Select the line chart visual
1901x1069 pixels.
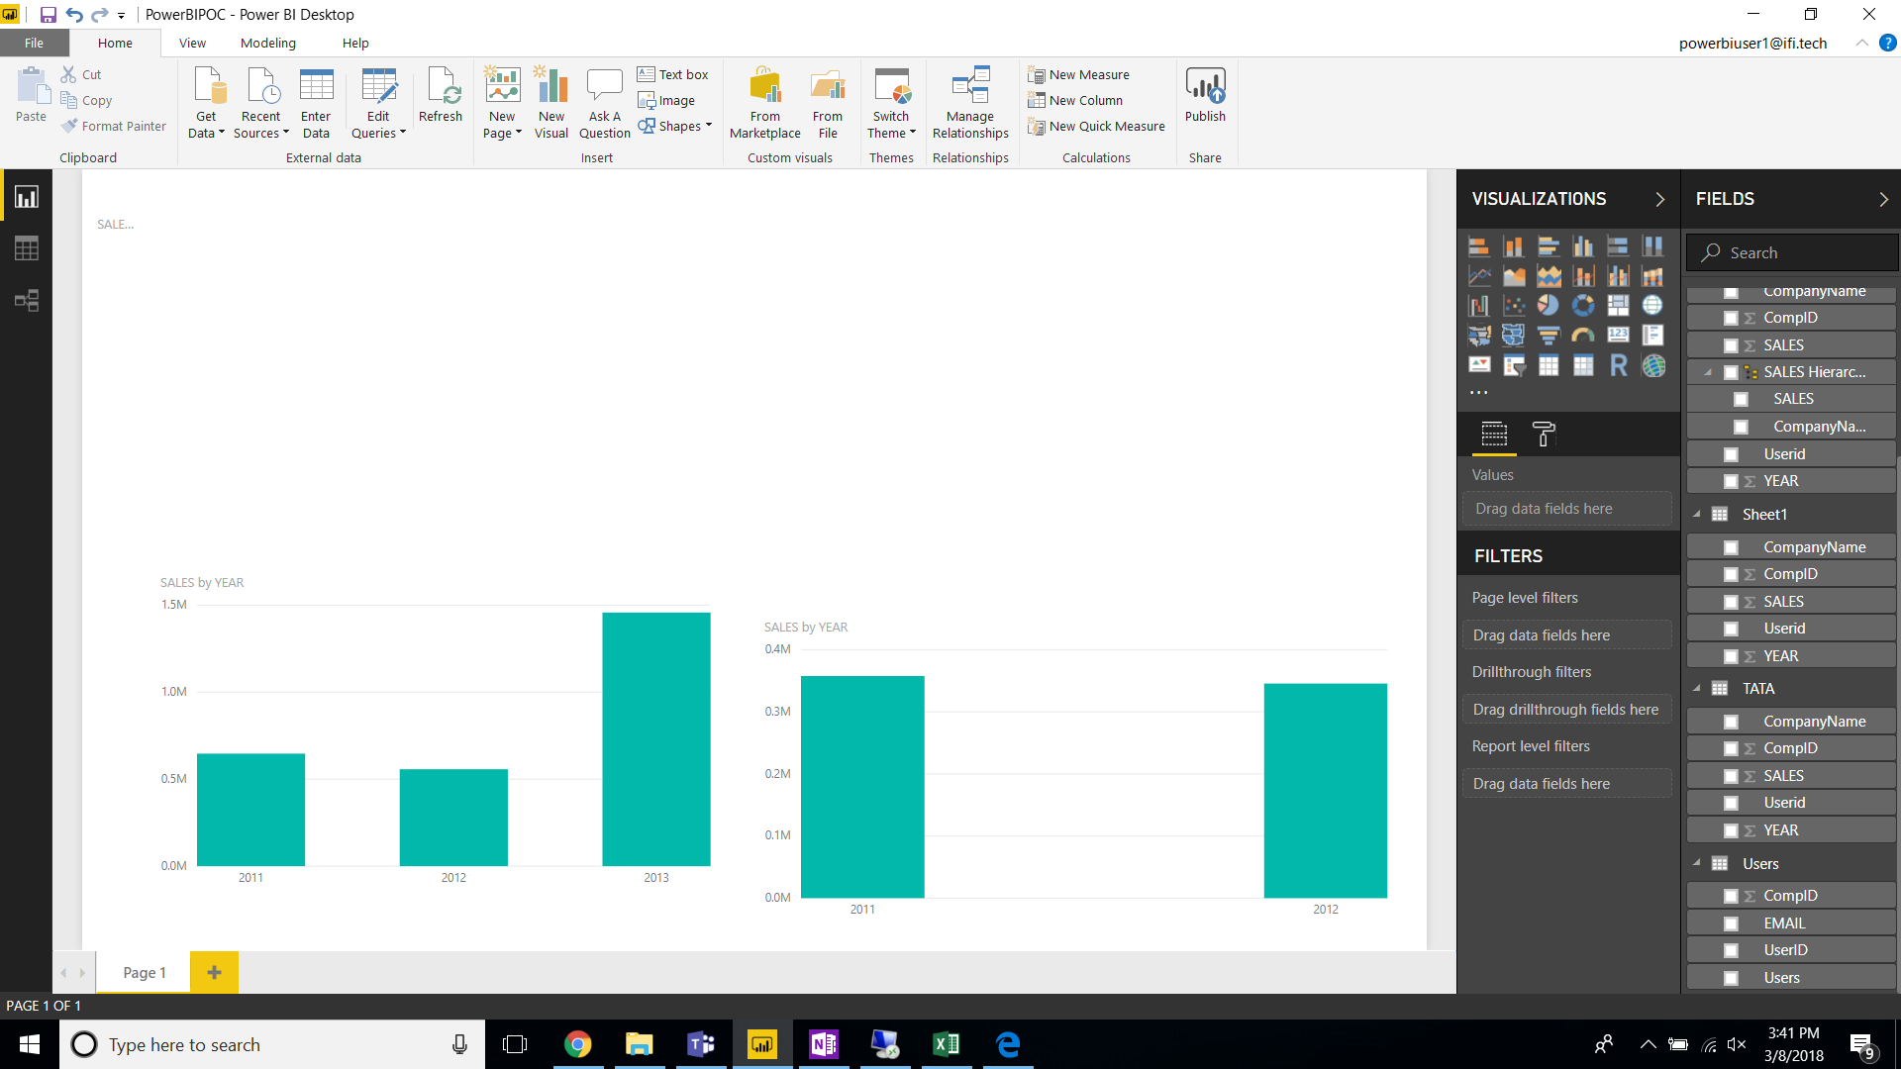click(x=1479, y=276)
